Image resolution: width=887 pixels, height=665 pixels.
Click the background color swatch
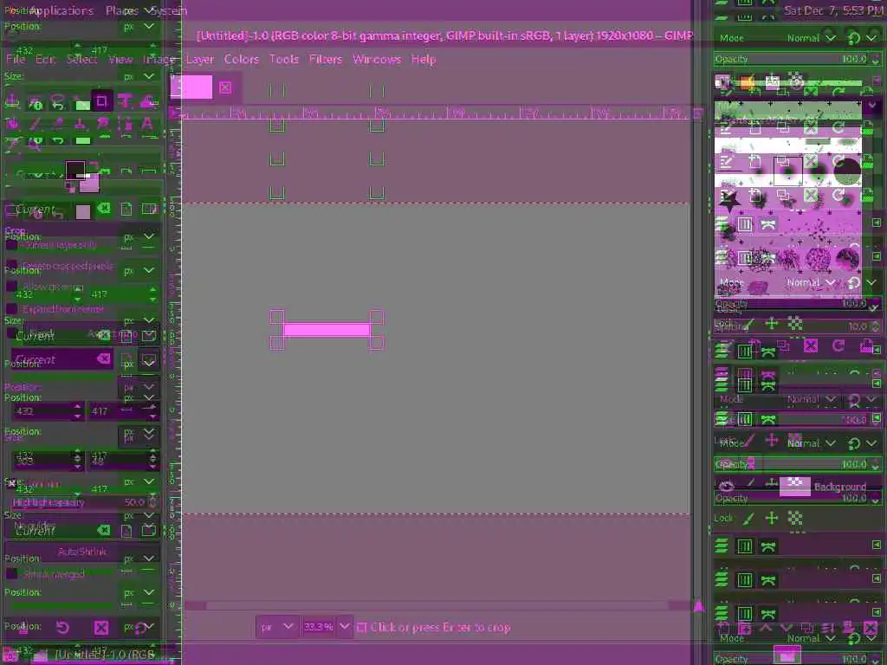(x=89, y=183)
